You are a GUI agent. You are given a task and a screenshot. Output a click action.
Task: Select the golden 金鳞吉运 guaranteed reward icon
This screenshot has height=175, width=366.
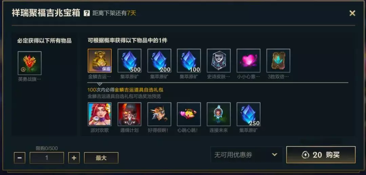tap(100, 61)
